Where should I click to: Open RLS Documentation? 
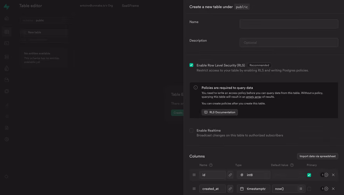point(220,112)
